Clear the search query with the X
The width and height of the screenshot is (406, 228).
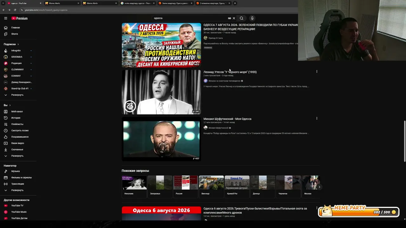click(234, 18)
